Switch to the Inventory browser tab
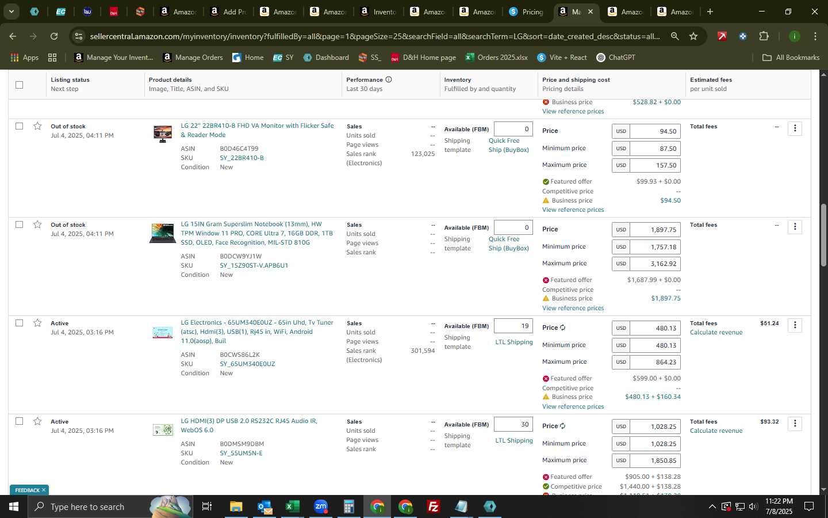The height and width of the screenshot is (518, 828). (378, 12)
